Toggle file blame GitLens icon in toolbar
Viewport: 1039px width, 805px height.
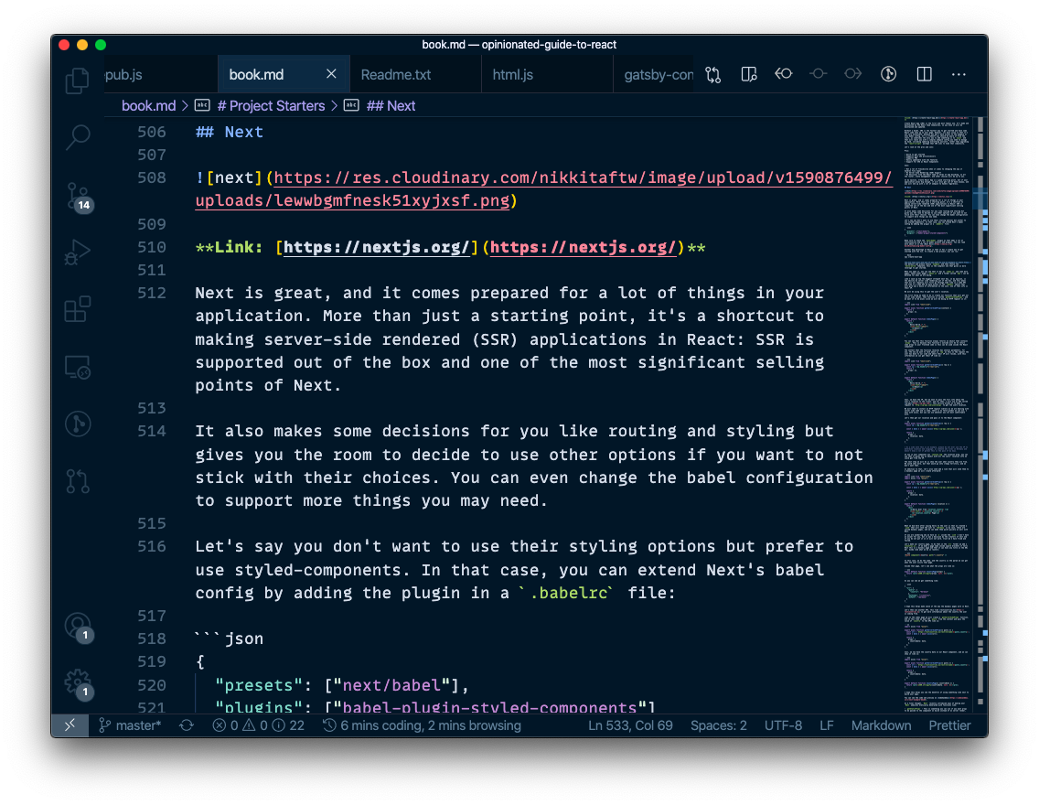pos(889,74)
